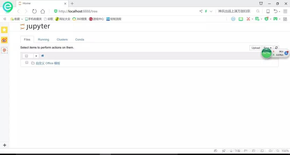Click the home directory breadcrumb icon
This screenshot has height=155, width=290.
coord(42,56)
